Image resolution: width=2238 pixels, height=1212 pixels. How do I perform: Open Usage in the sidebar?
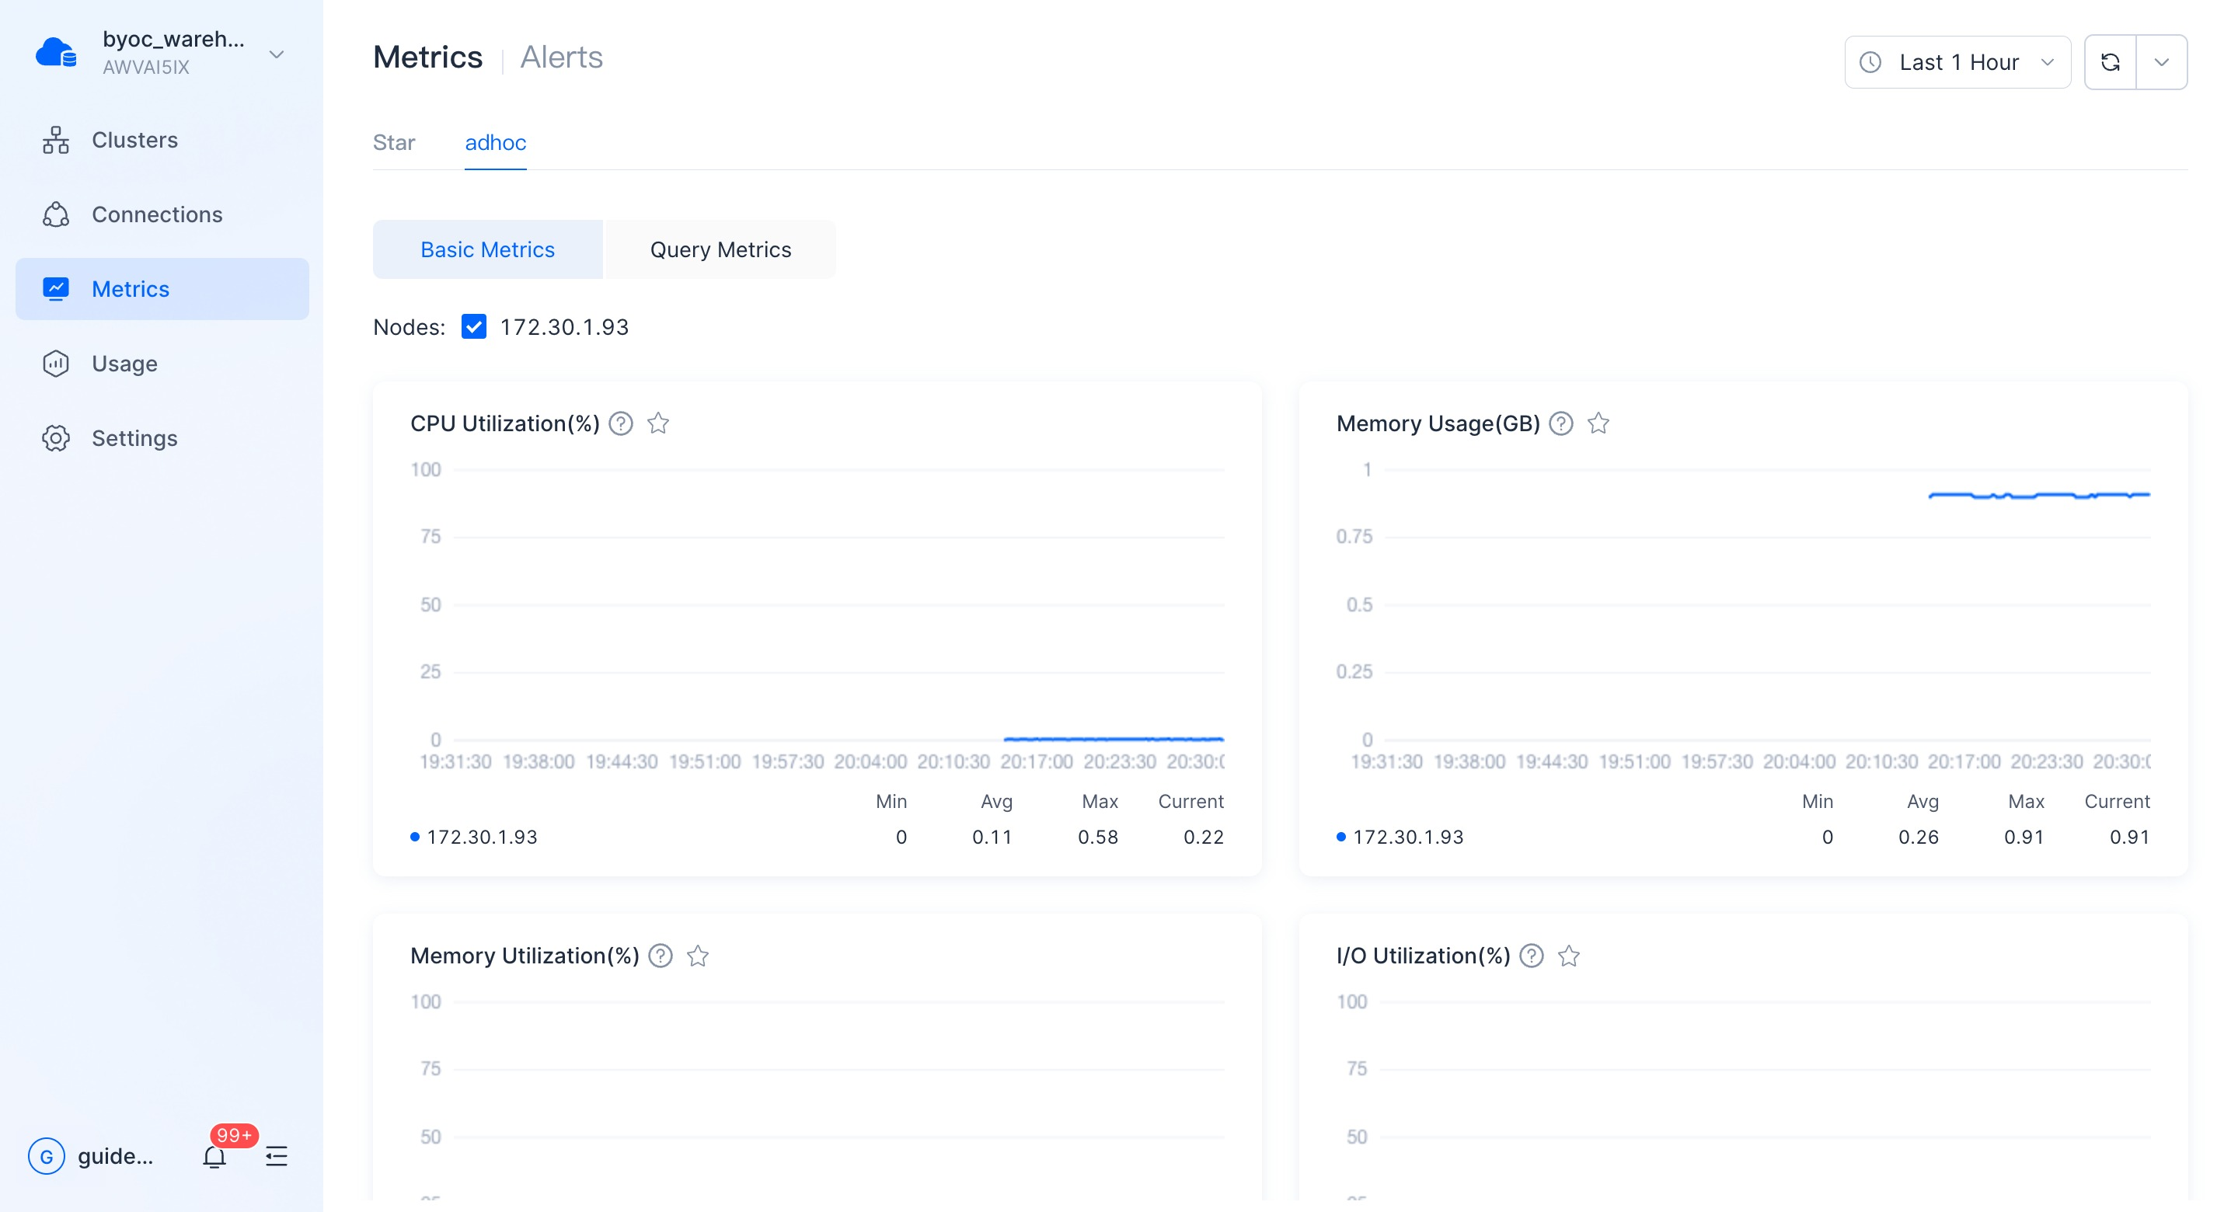click(162, 364)
